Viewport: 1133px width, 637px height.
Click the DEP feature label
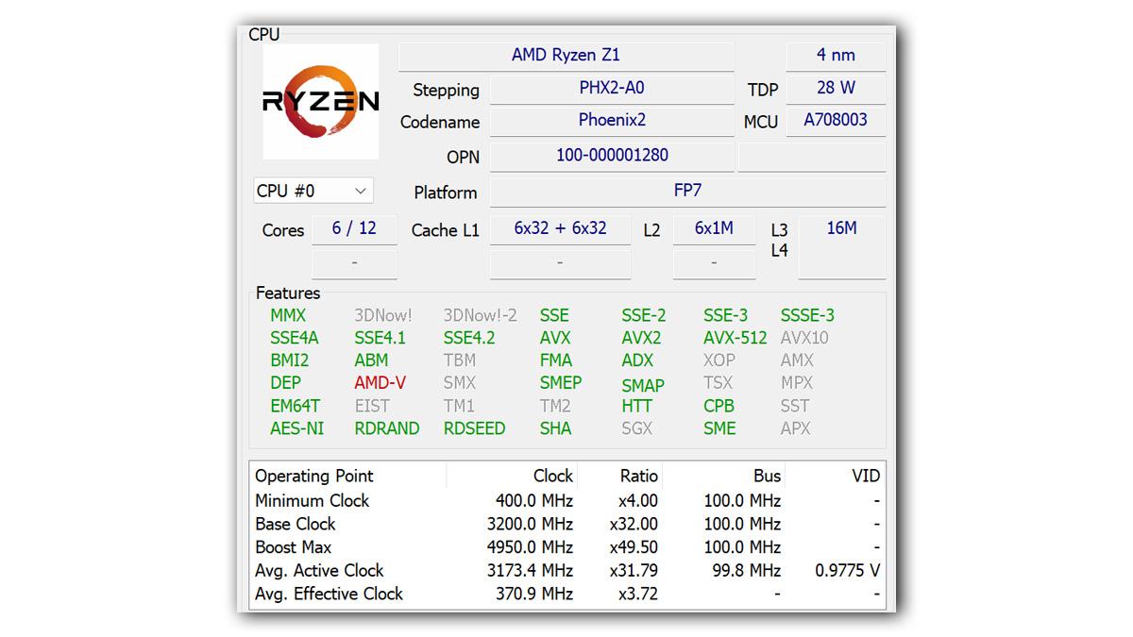click(x=285, y=383)
